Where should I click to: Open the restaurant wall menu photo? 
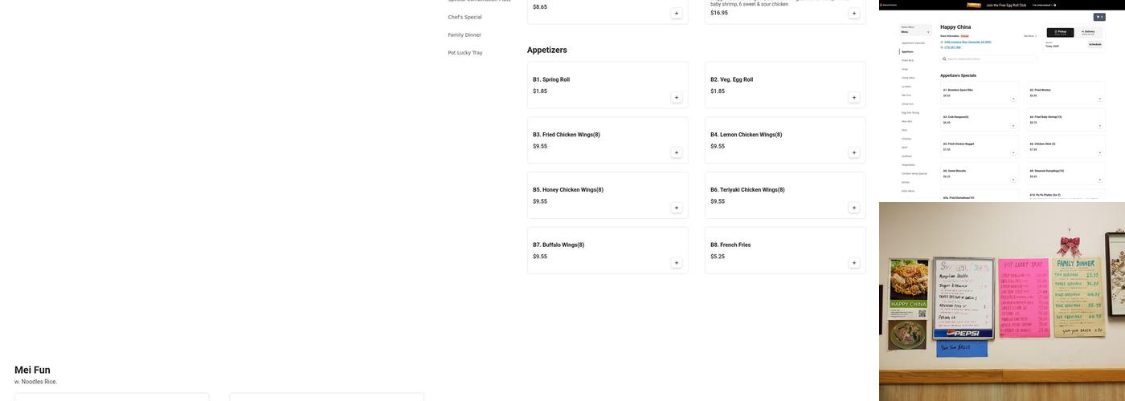coord(1002,301)
